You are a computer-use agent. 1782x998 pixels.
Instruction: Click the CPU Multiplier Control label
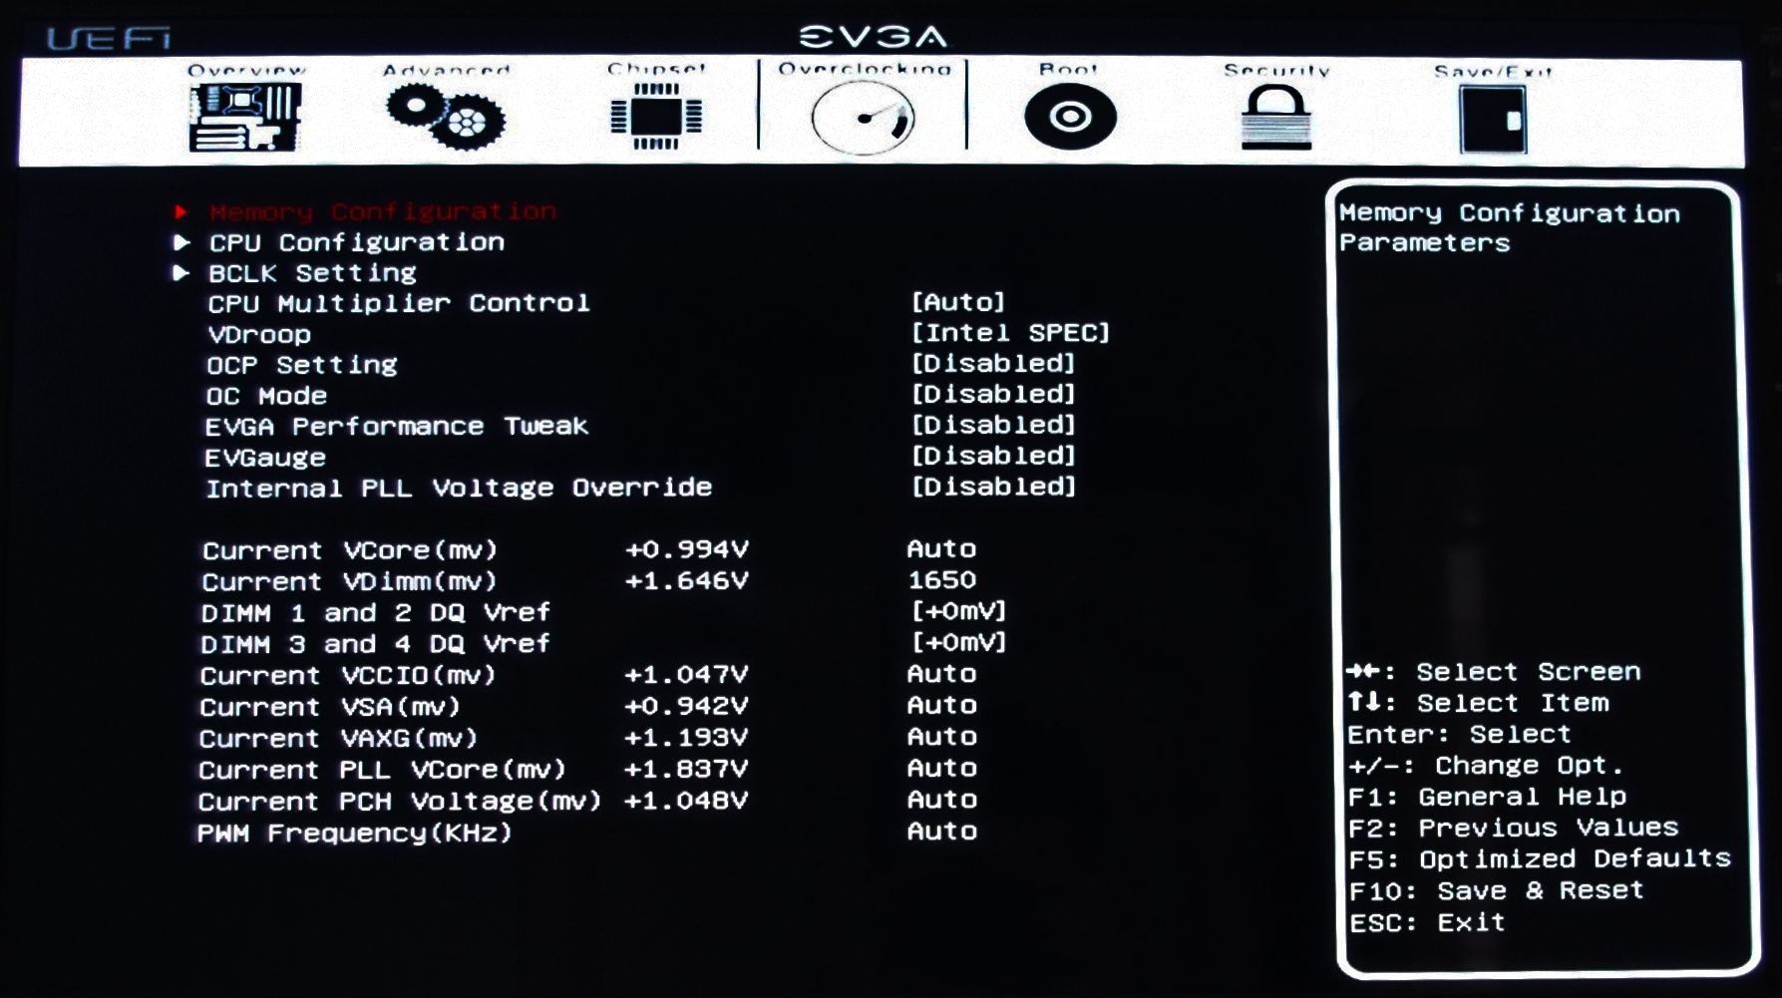pos(398,303)
